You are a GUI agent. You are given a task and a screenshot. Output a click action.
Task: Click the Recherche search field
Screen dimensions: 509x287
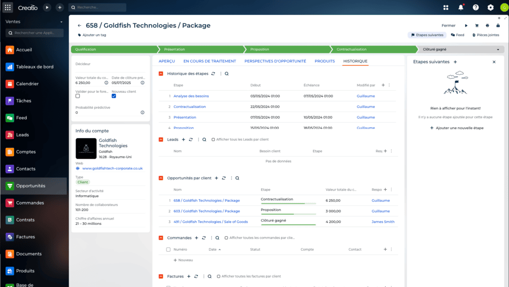coord(97,7)
